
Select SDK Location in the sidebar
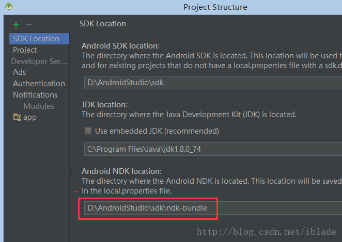point(39,39)
